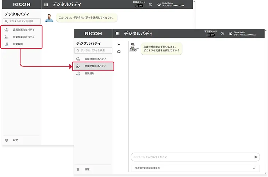The image size is (268, 177).
Task: Open the settings gear in front window
Action: [x=78, y=169]
